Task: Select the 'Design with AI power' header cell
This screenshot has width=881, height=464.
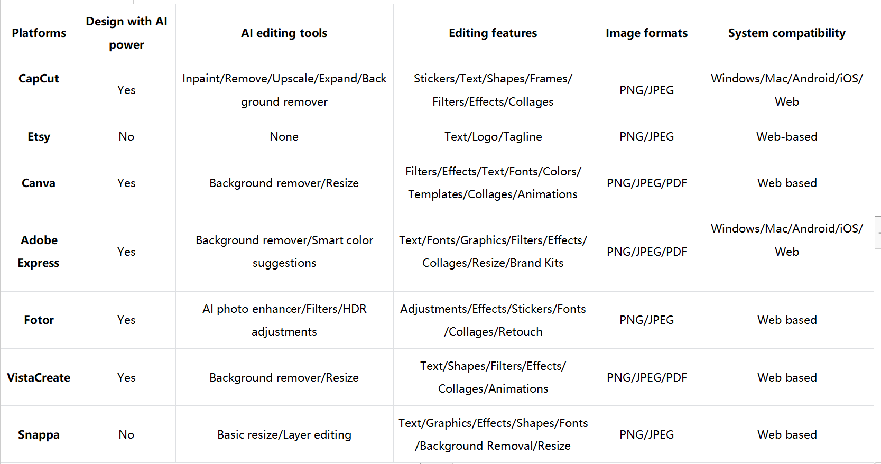Action: point(126,33)
